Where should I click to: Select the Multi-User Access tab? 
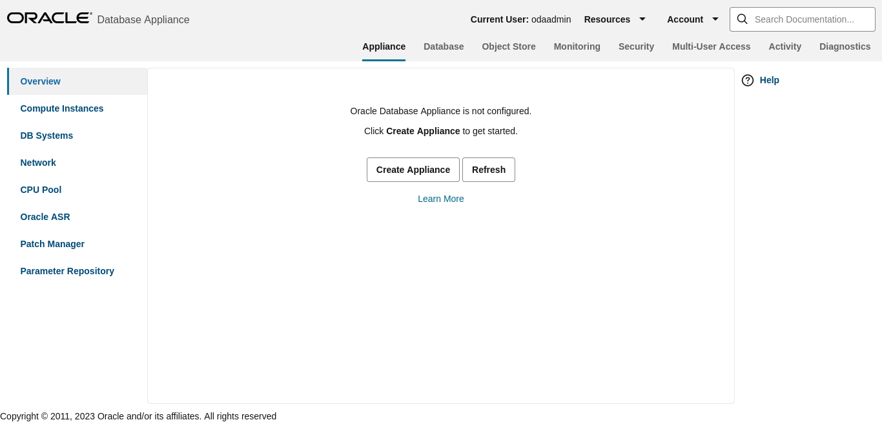712,46
